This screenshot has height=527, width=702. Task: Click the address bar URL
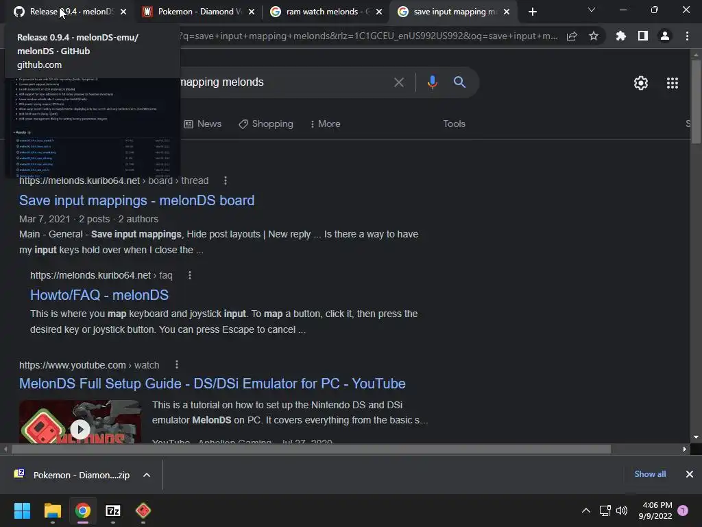click(x=370, y=36)
